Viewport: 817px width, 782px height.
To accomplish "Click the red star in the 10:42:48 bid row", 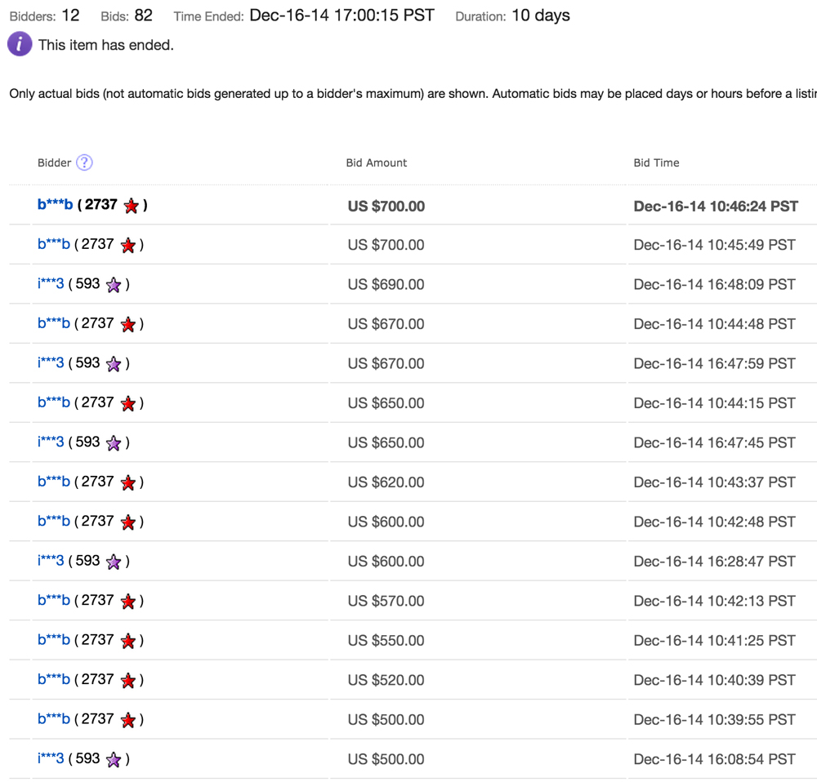I will tap(128, 522).
